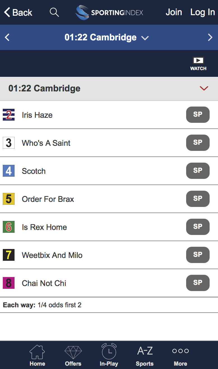Viewport: 218px width, 369px height.
Task: Go Back to previous page
Action: click(x=18, y=13)
